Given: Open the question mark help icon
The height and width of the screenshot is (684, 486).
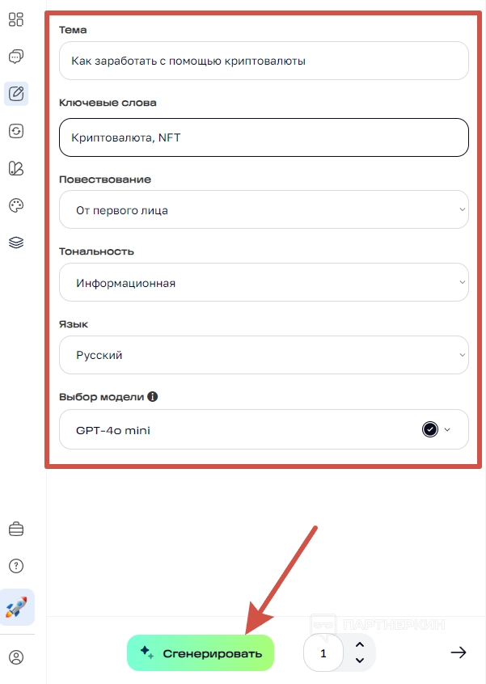Looking at the screenshot, I should pyautogui.click(x=16, y=566).
